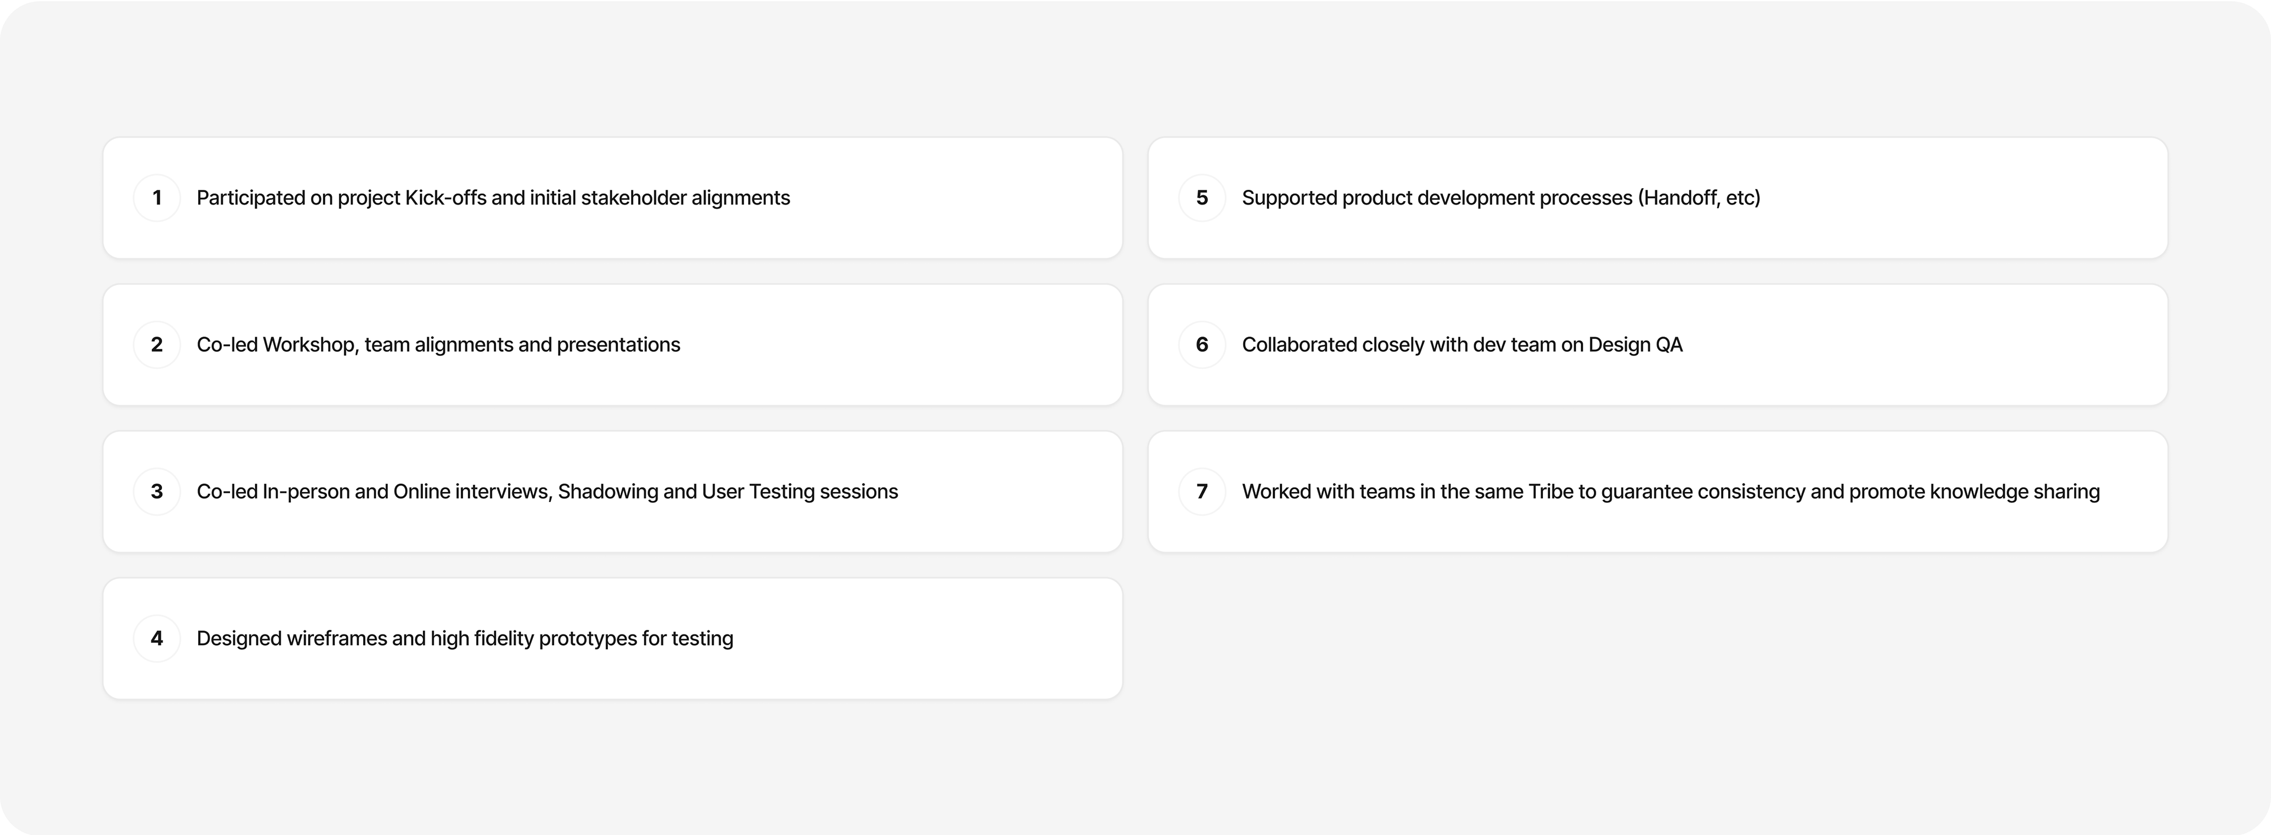
Task: Click the number 7 circle badge
Action: pos(1202,491)
